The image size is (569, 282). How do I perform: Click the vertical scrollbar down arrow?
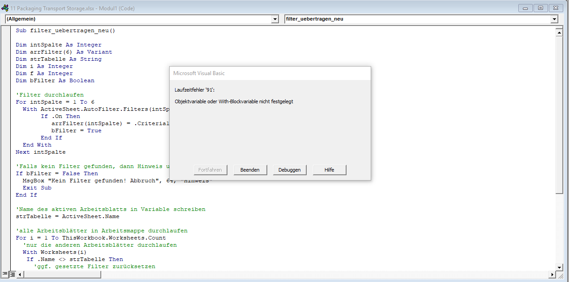pos(559,267)
